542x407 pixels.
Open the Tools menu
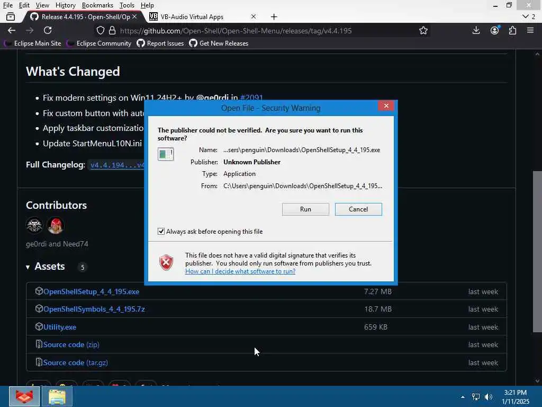[x=127, y=5]
